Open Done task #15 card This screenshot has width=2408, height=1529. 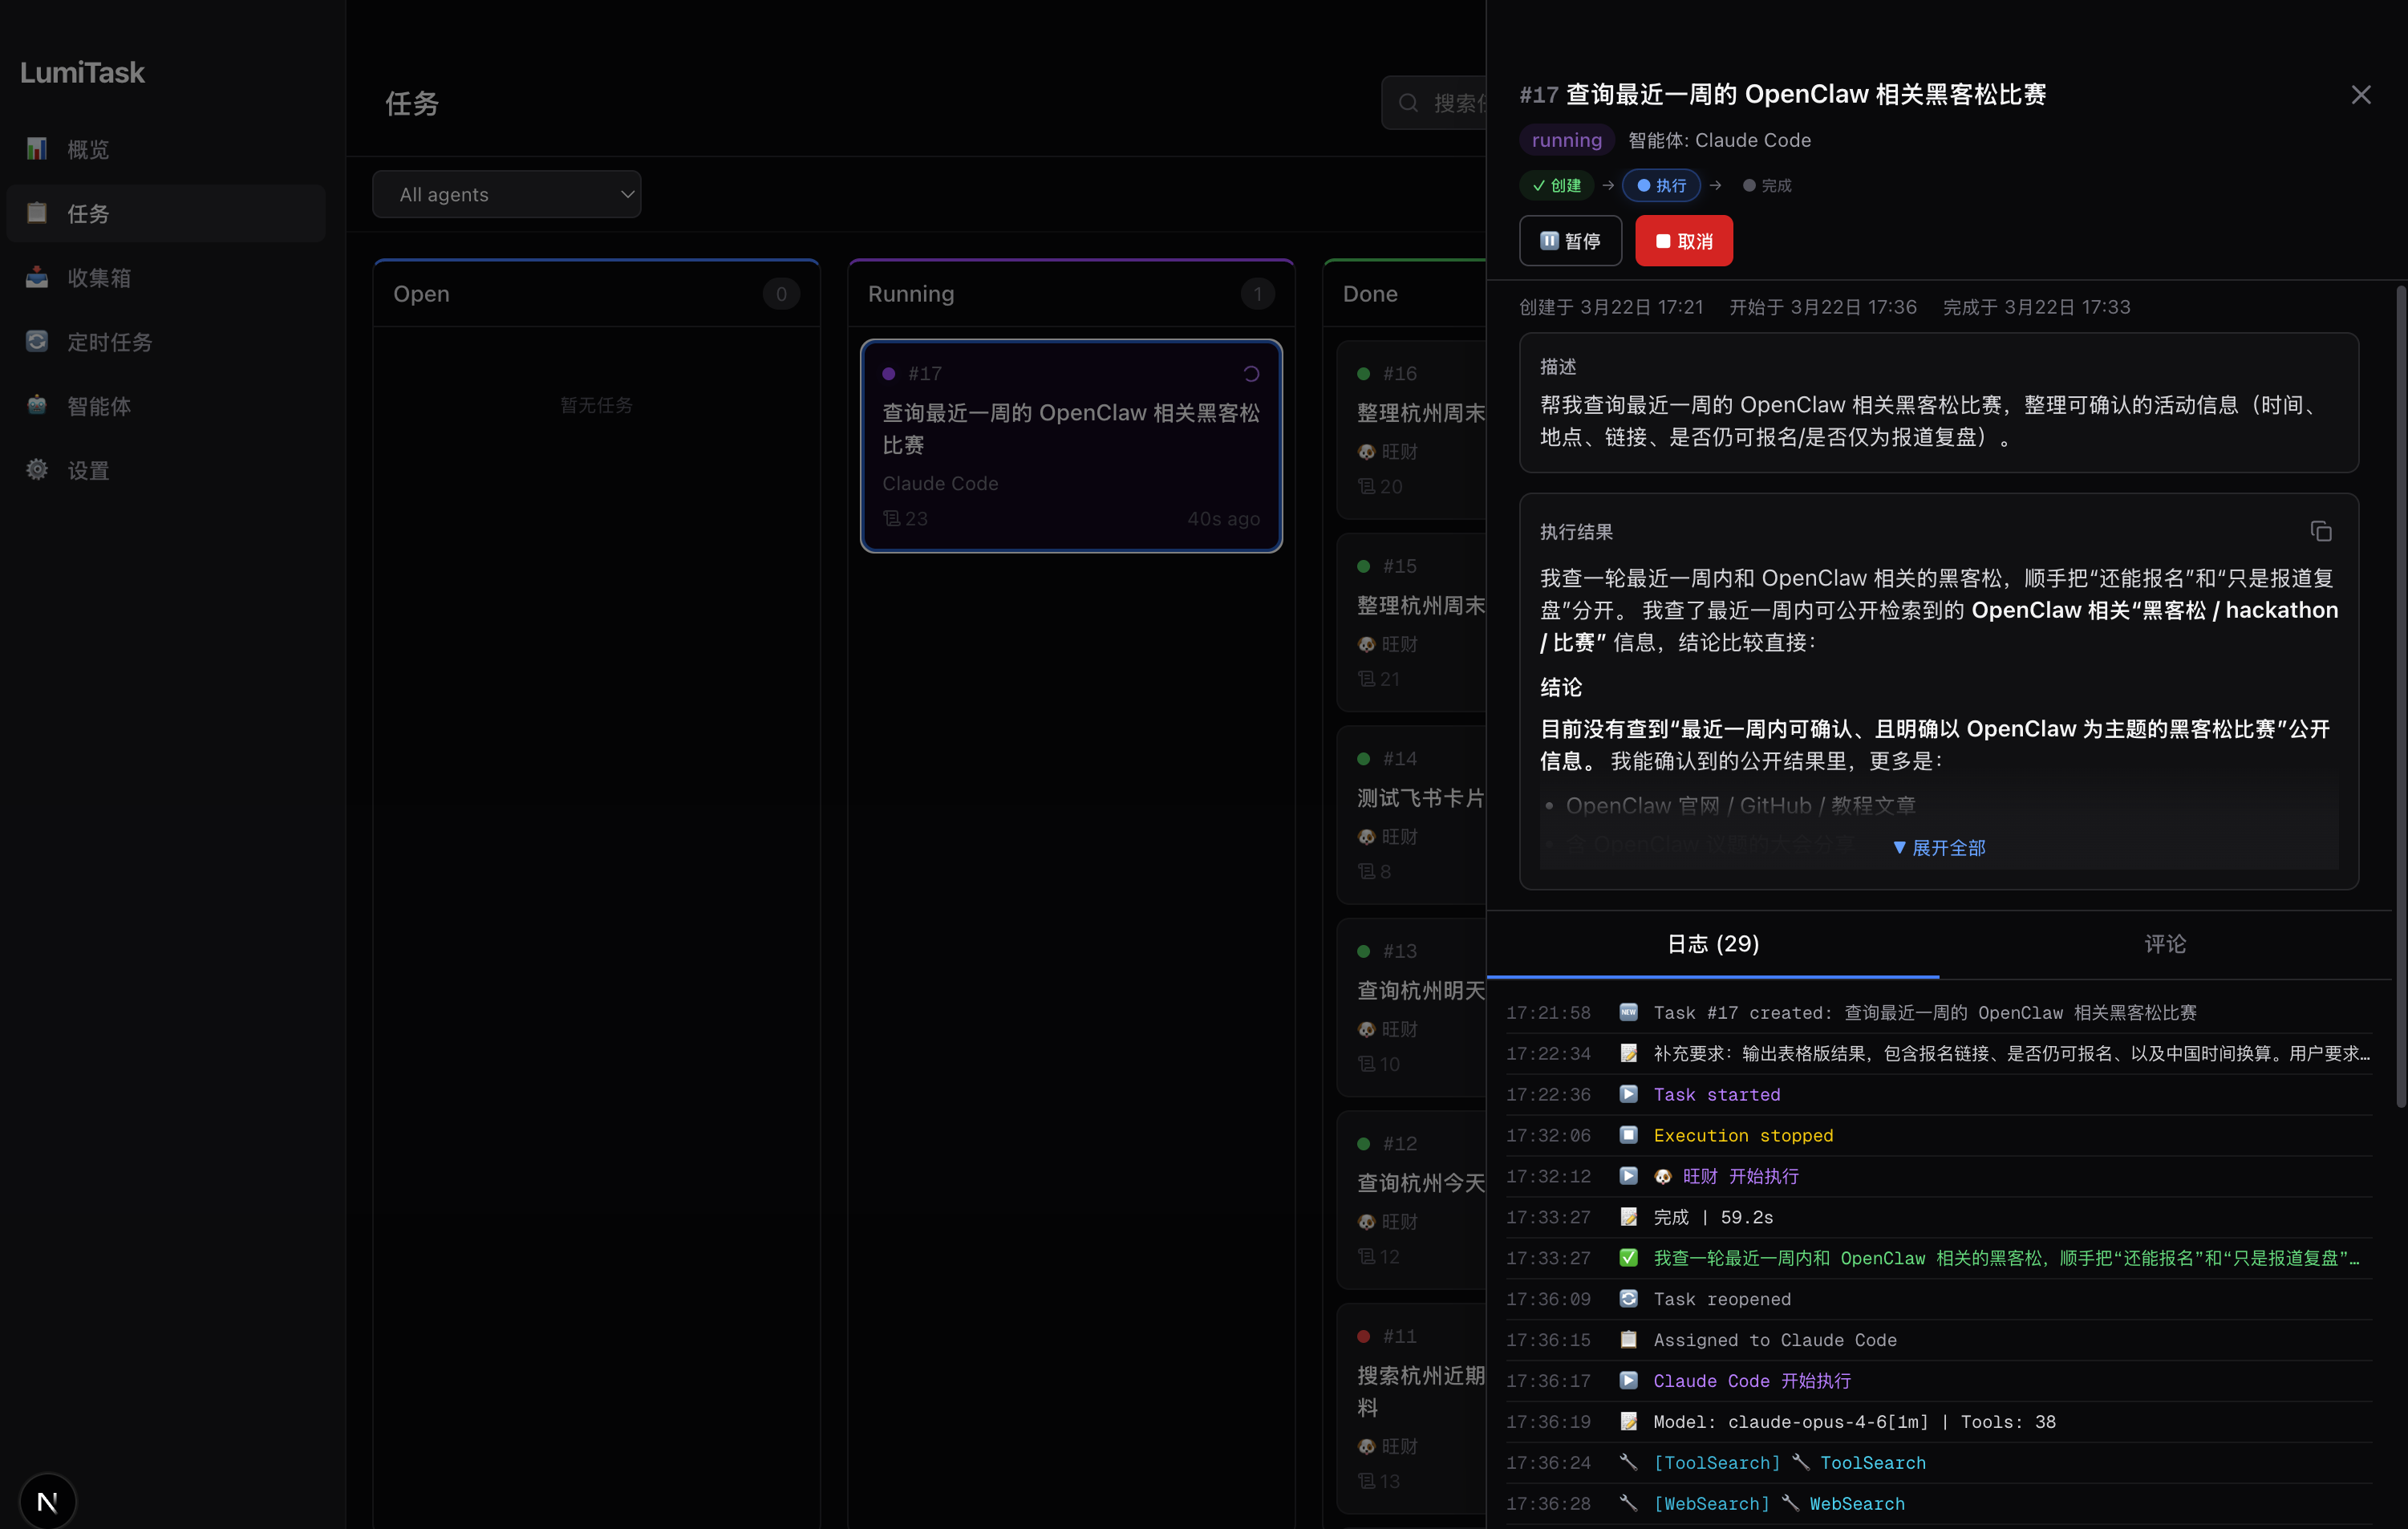1411,622
